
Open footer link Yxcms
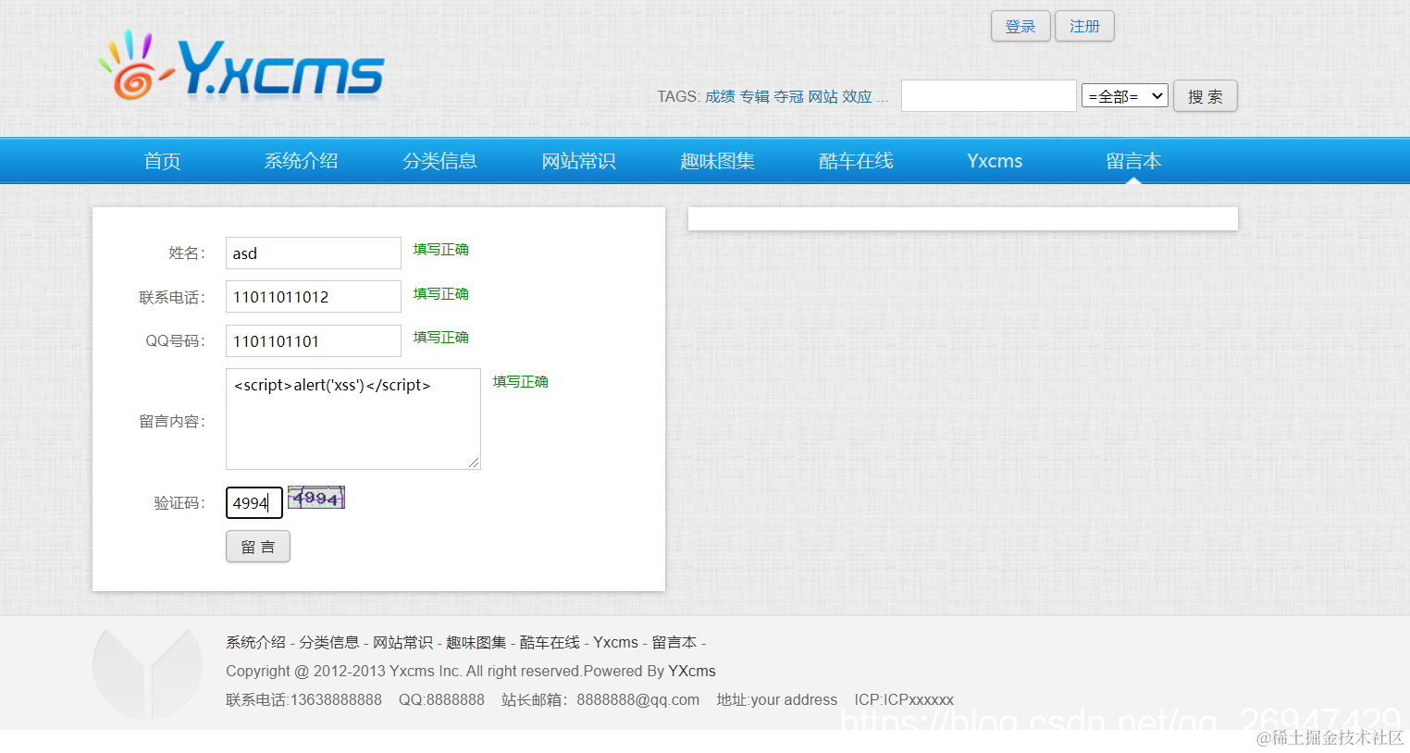point(615,642)
